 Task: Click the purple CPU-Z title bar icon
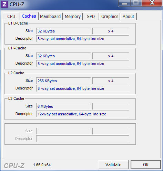(x=4, y=4)
